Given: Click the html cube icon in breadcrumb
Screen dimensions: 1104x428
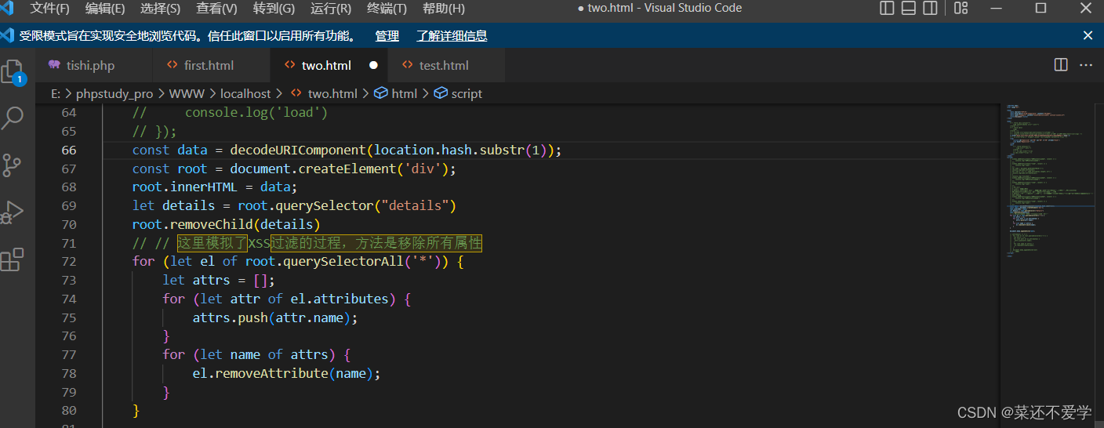Looking at the screenshot, I should [x=381, y=93].
